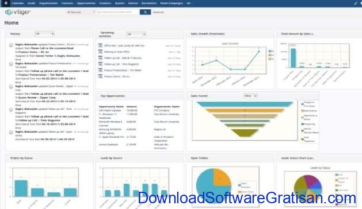Open calendar icon of Product Presentation activity
362x209 pixels.
pyautogui.click(x=100, y=70)
